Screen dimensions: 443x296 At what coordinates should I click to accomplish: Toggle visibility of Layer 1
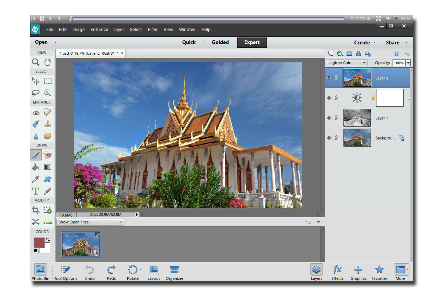point(329,118)
